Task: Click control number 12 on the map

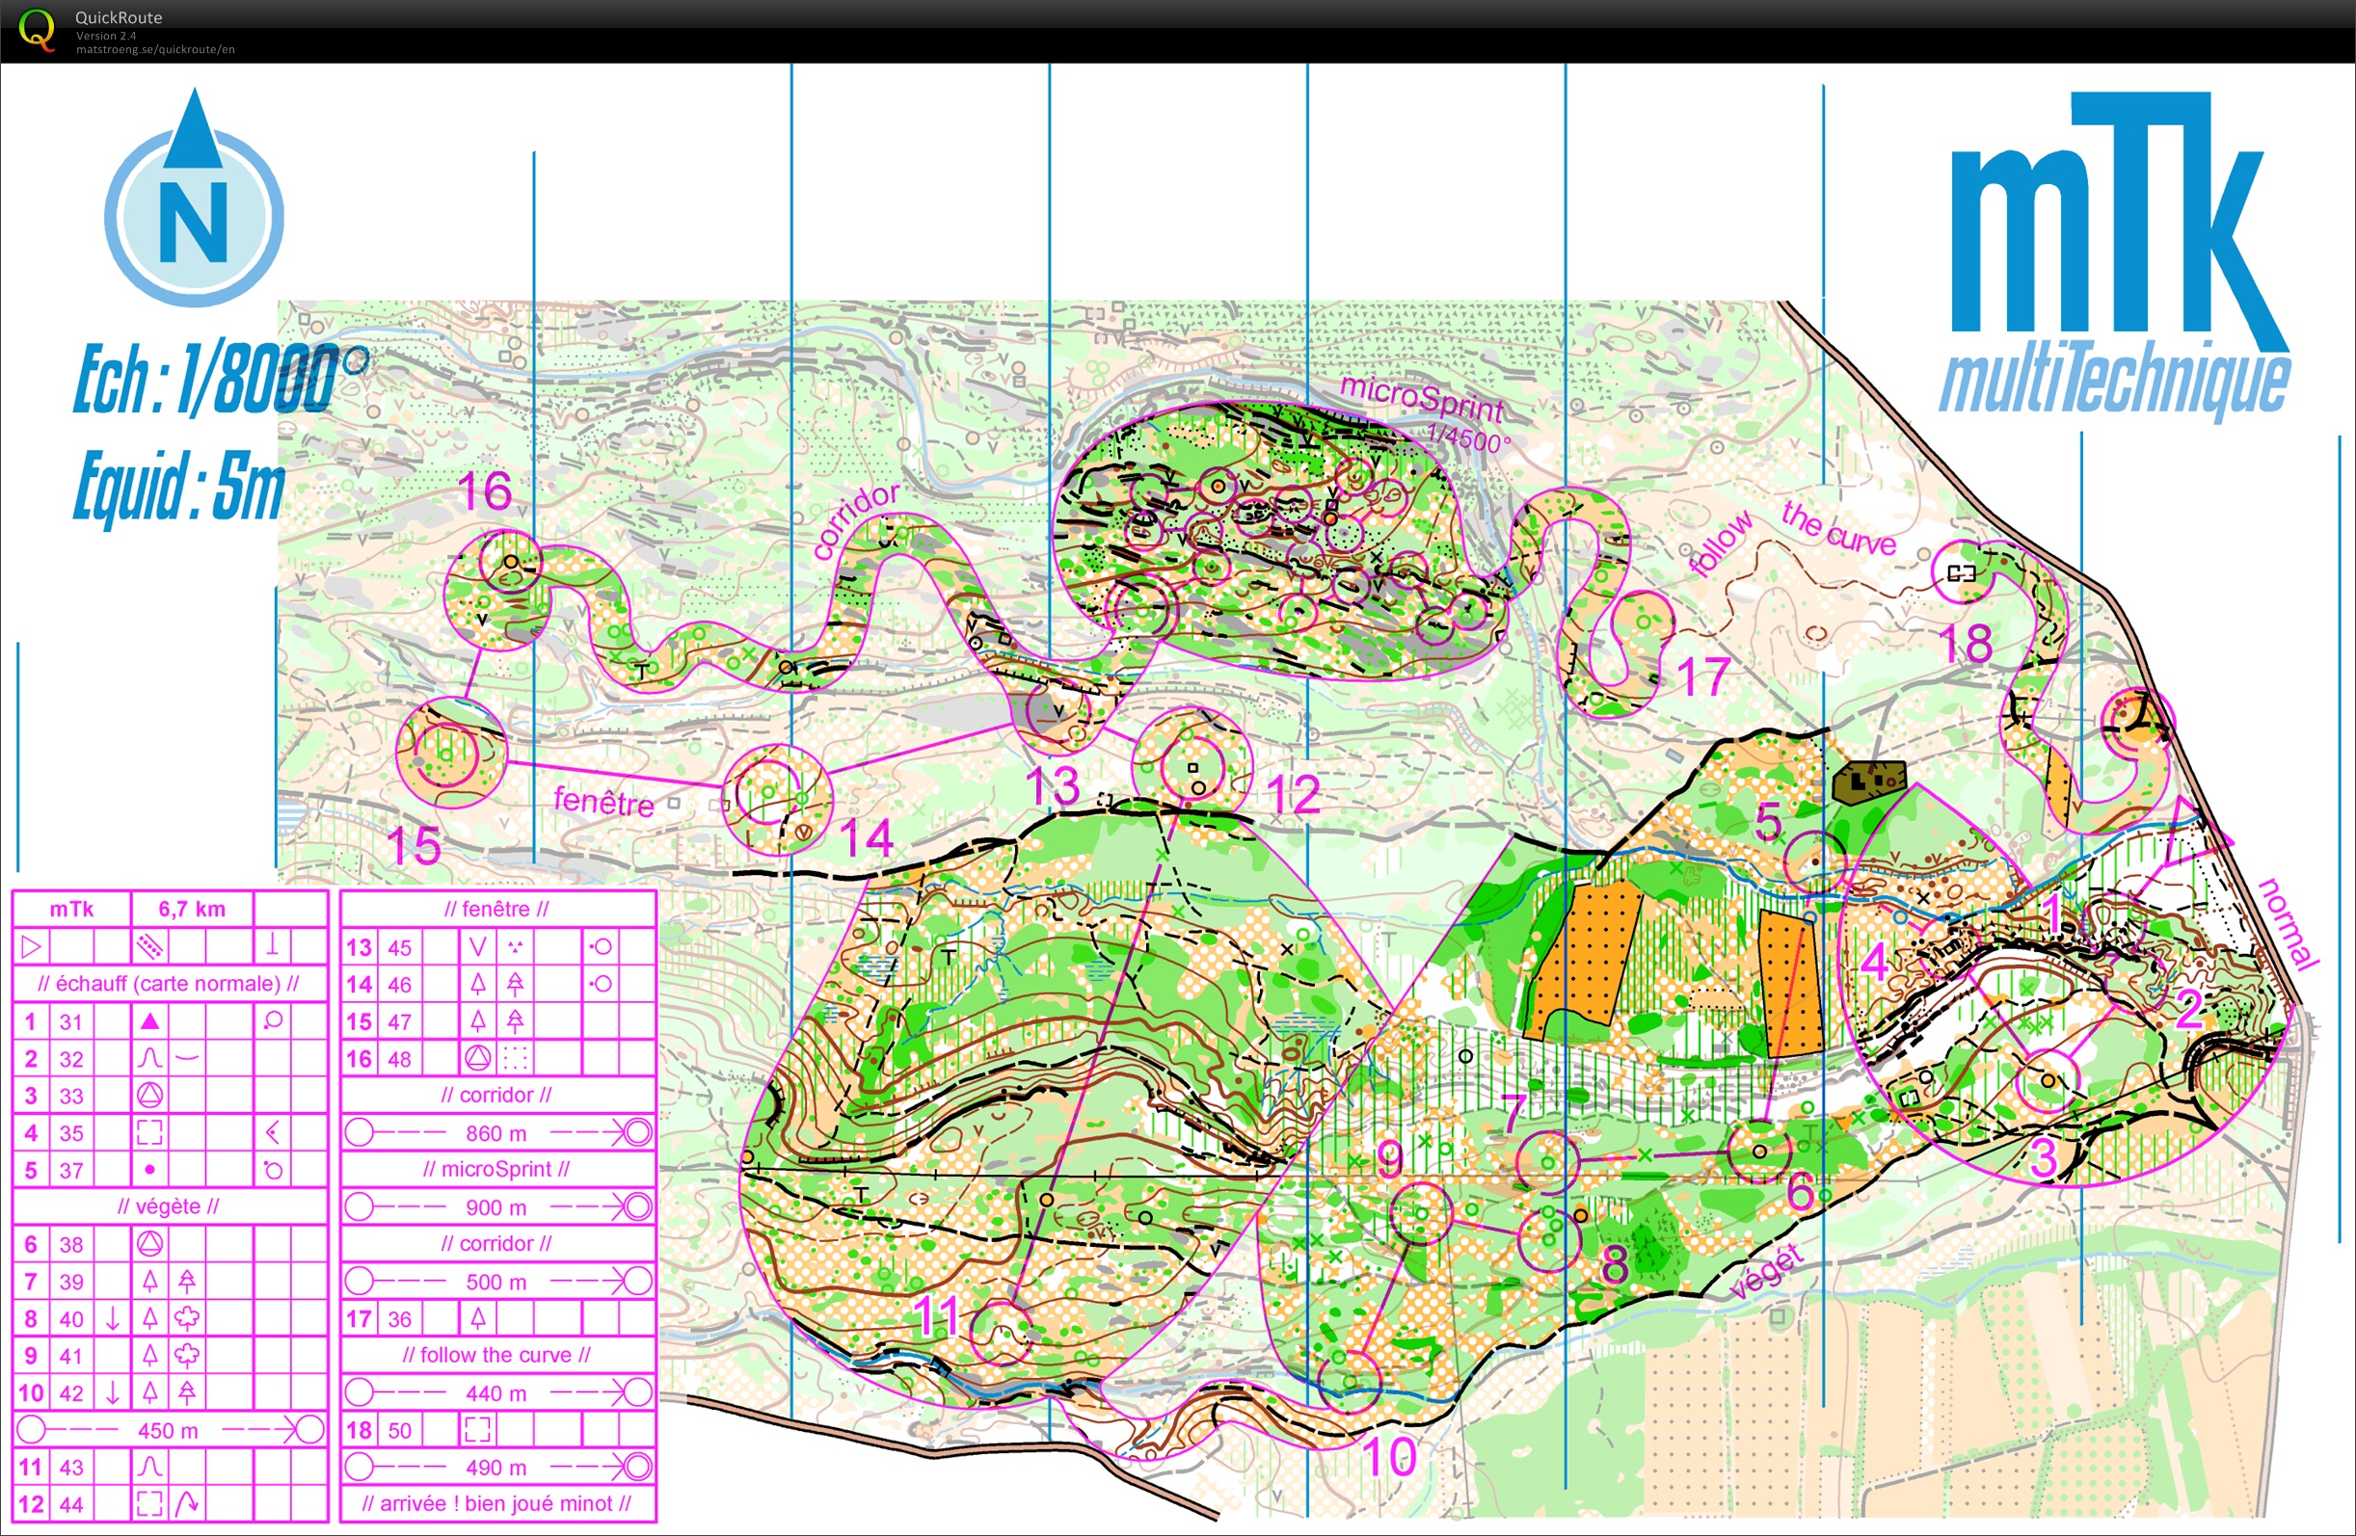Action: point(1294,795)
